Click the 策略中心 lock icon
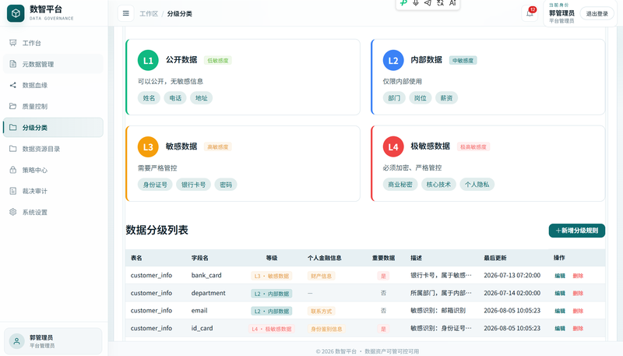 (x=12, y=170)
